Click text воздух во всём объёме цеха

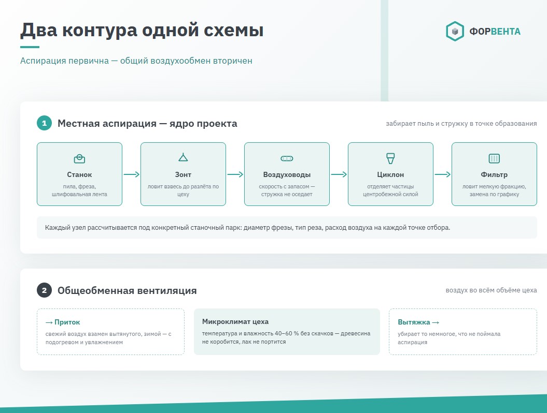pos(491,290)
